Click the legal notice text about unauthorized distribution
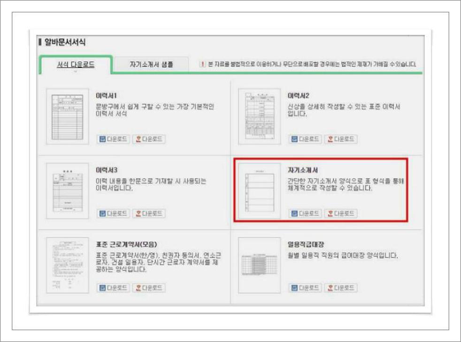The height and width of the screenshot is (342, 461). pyautogui.click(x=310, y=65)
